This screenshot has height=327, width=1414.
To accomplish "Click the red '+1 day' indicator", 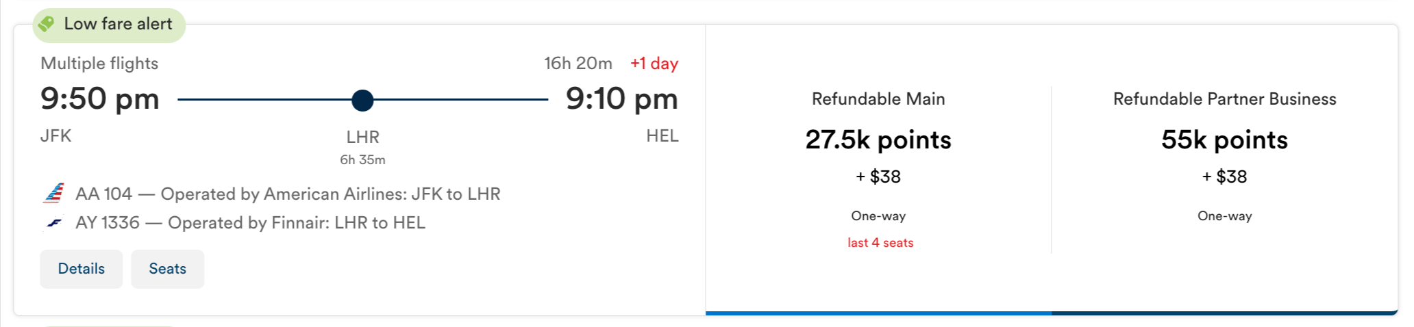I will [x=654, y=64].
